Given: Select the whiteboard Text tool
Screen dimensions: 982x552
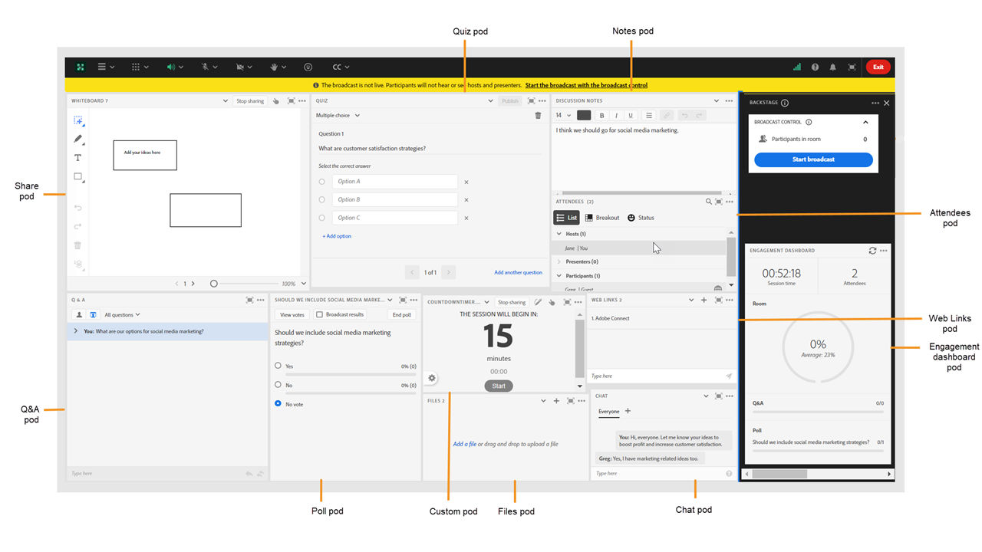Looking at the screenshot, I should pyautogui.click(x=77, y=158).
